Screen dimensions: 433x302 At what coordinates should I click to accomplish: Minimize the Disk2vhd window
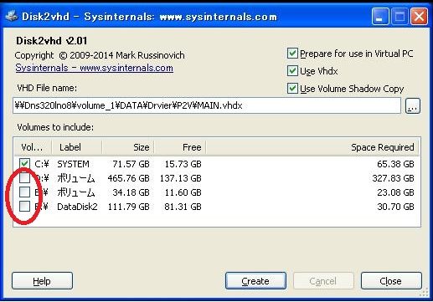380,17
